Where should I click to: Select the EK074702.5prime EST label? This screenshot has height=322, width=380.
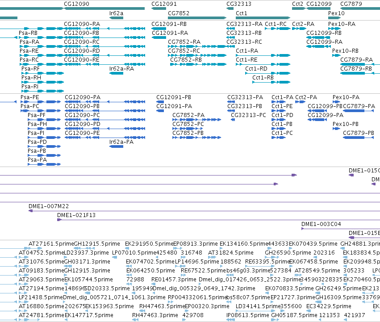[150, 262]
